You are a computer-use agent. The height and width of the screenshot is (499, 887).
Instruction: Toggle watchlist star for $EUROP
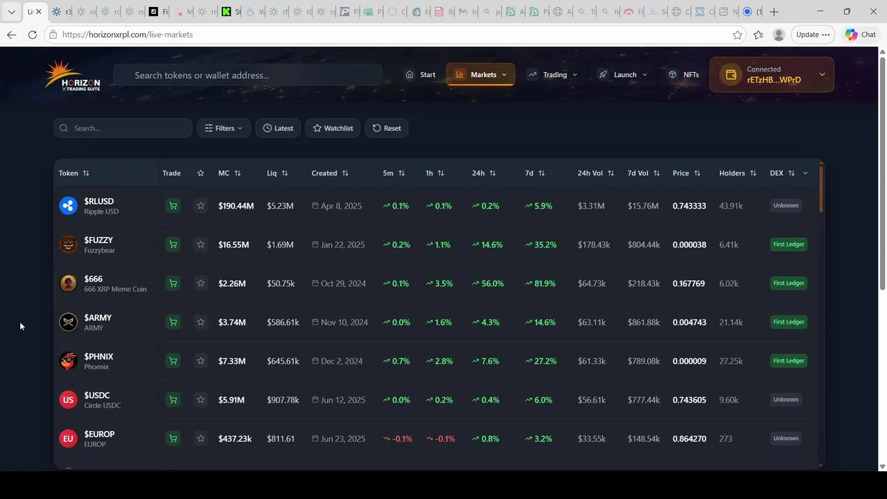[200, 439]
